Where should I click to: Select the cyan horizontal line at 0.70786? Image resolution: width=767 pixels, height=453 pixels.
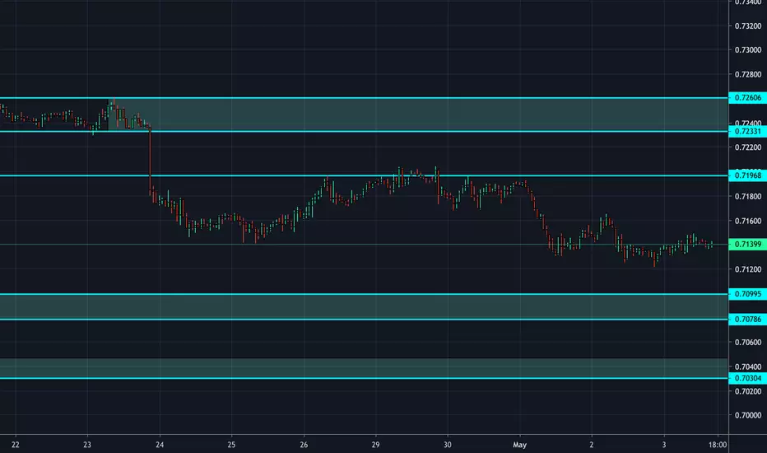click(364, 320)
